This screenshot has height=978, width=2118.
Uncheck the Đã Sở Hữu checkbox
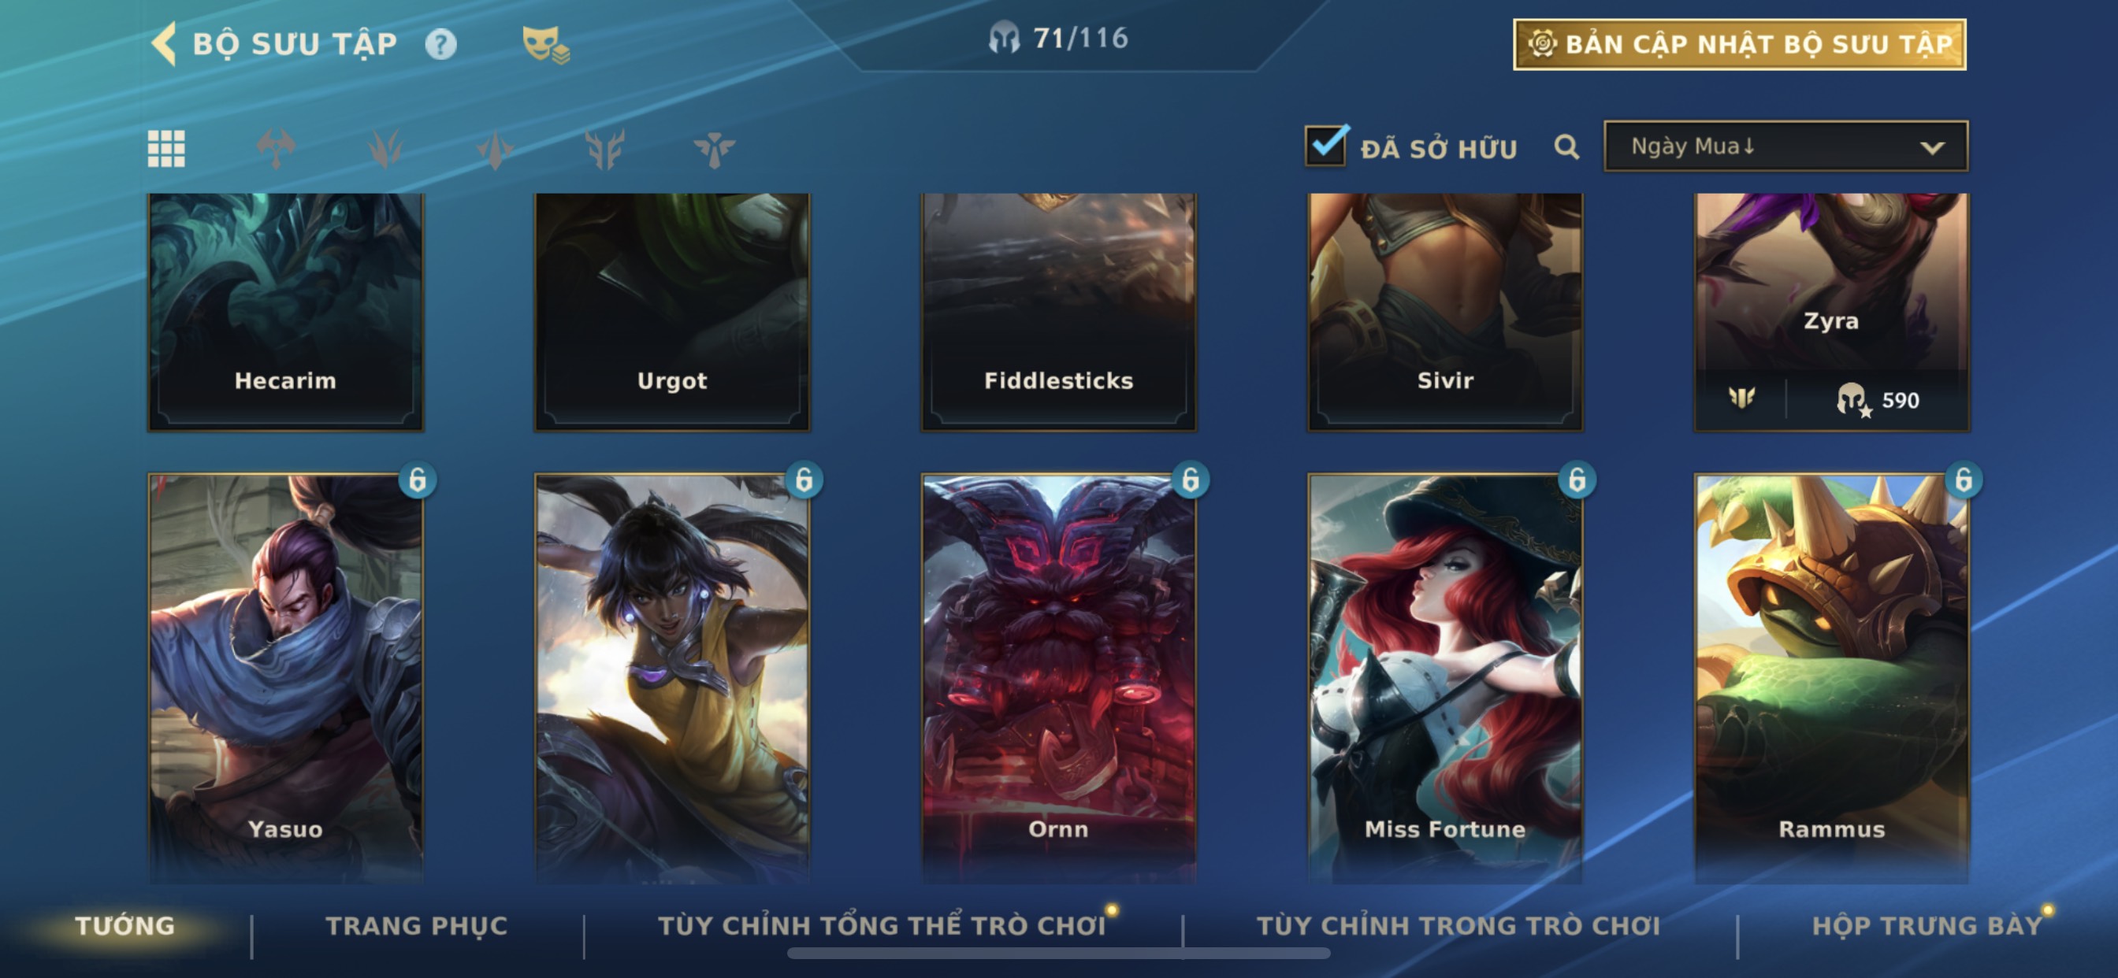tap(1326, 146)
